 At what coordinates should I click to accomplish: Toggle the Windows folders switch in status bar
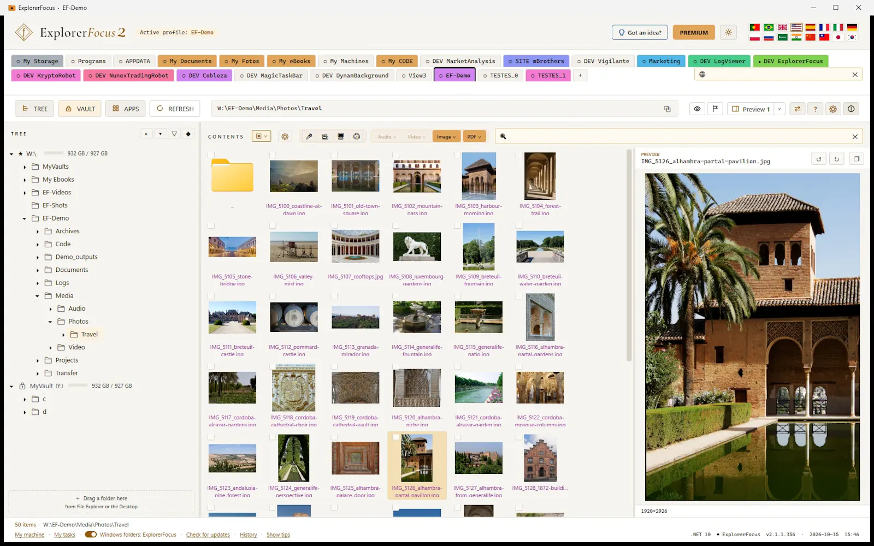point(91,535)
